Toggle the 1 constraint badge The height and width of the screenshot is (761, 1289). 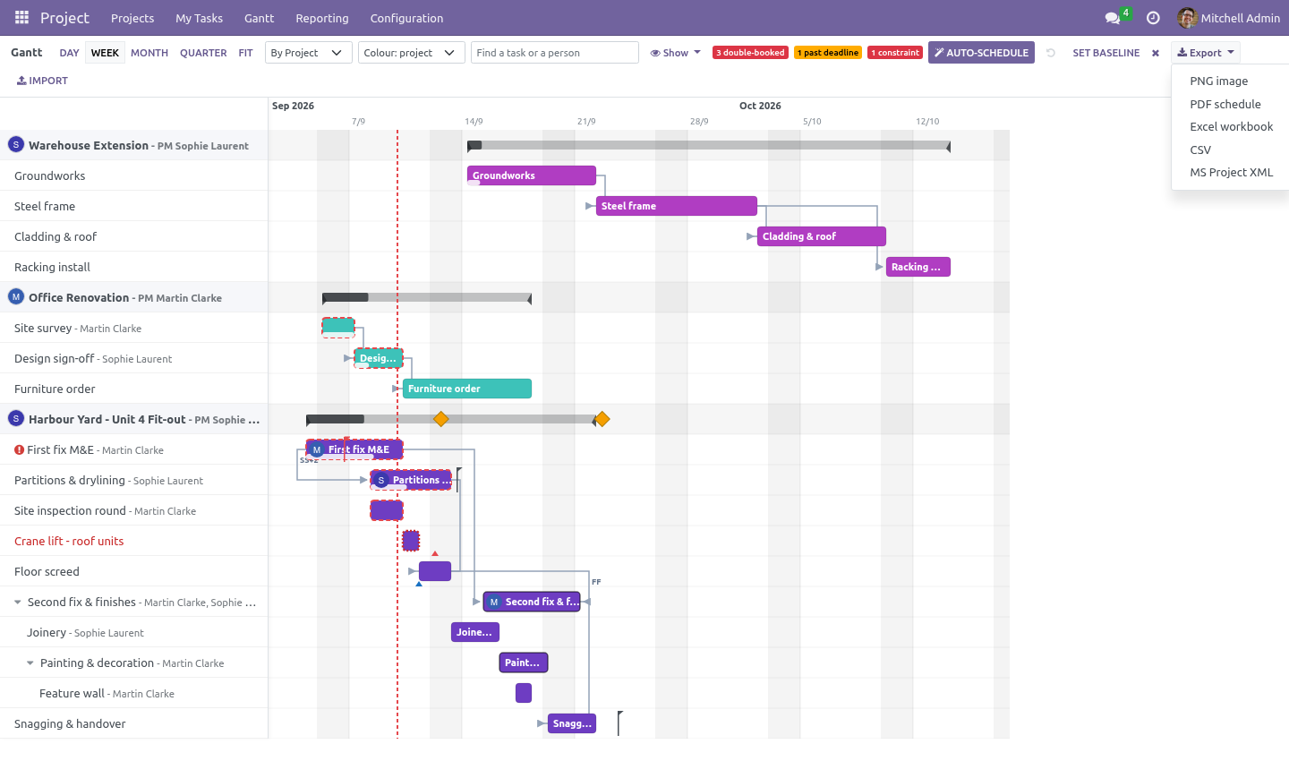(x=895, y=53)
